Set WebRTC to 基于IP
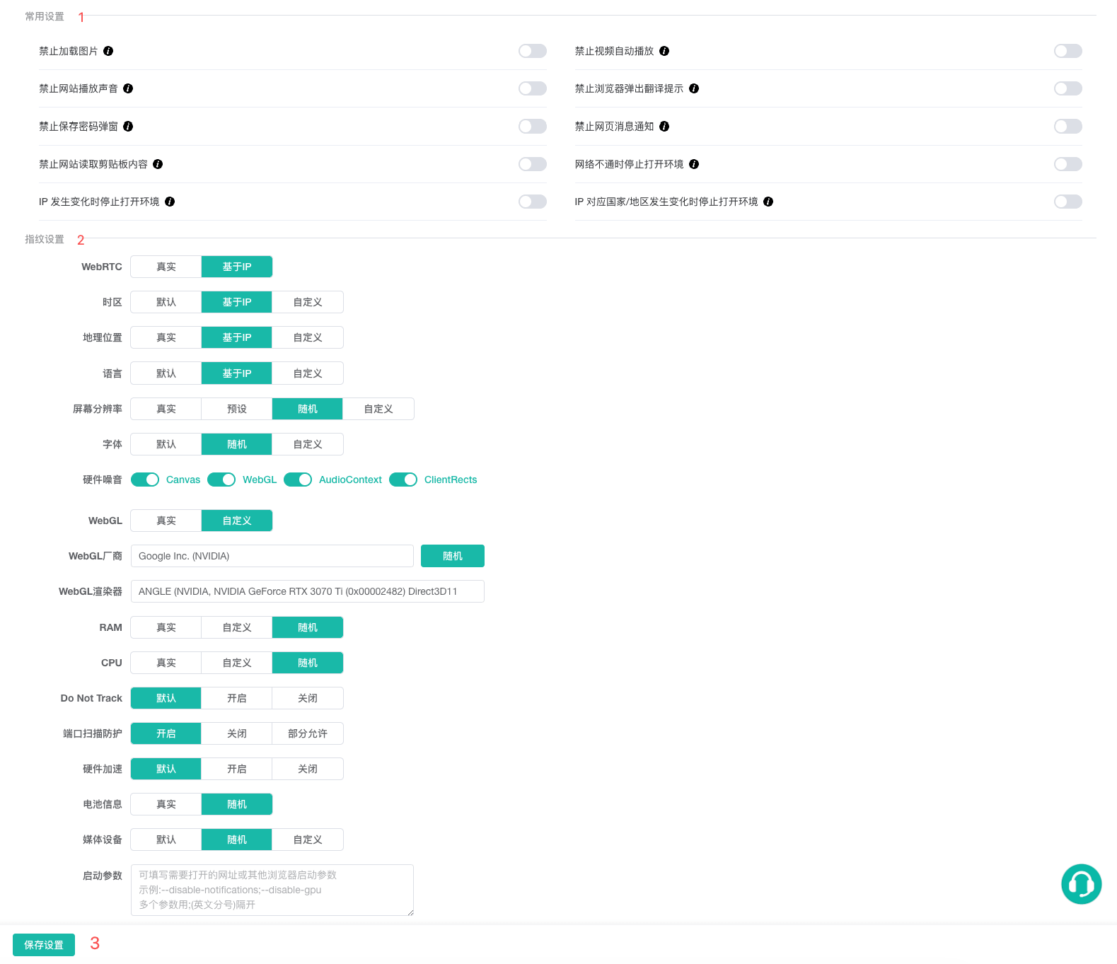This screenshot has height=964, width=1117. pos(237,267)
